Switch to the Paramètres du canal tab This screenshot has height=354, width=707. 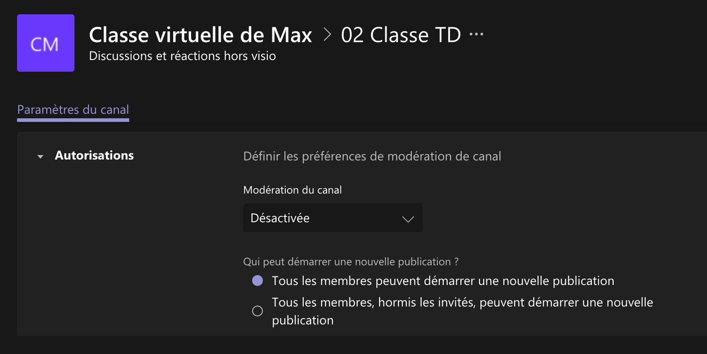[73, 110]
